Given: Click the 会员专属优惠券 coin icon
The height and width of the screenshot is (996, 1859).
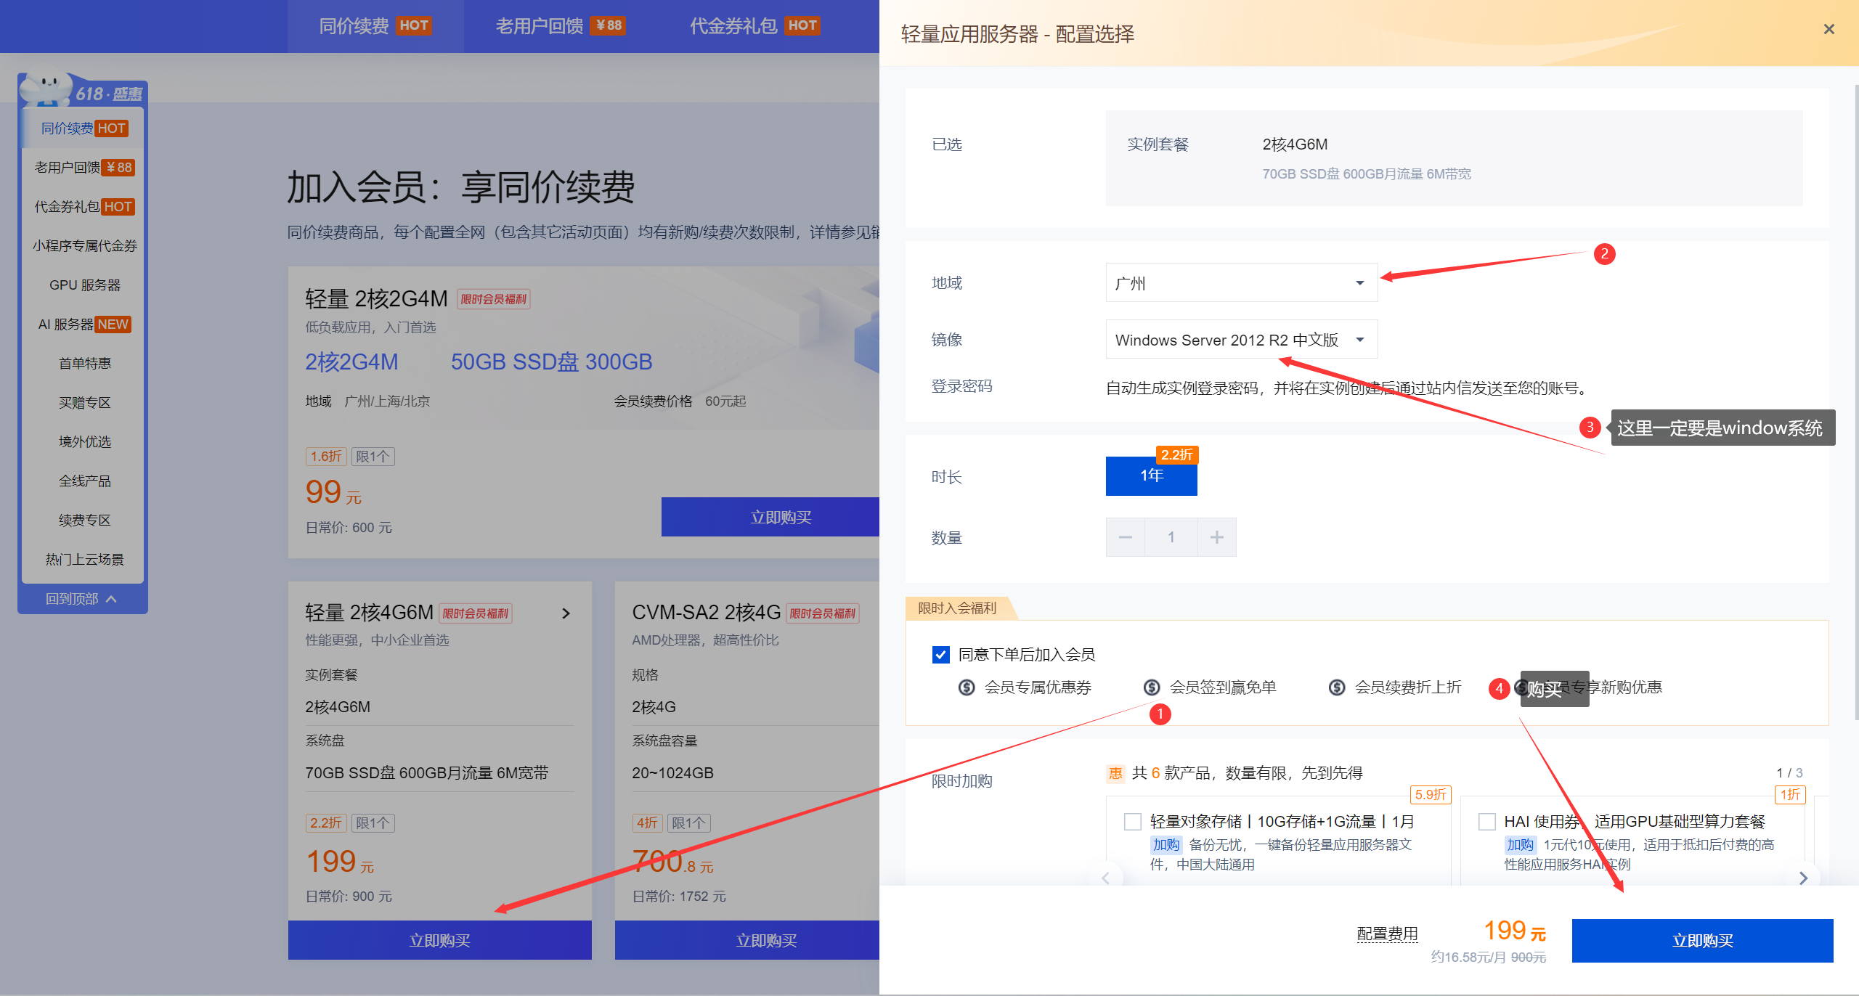Looking at the screenshot, I should (967, 687).
